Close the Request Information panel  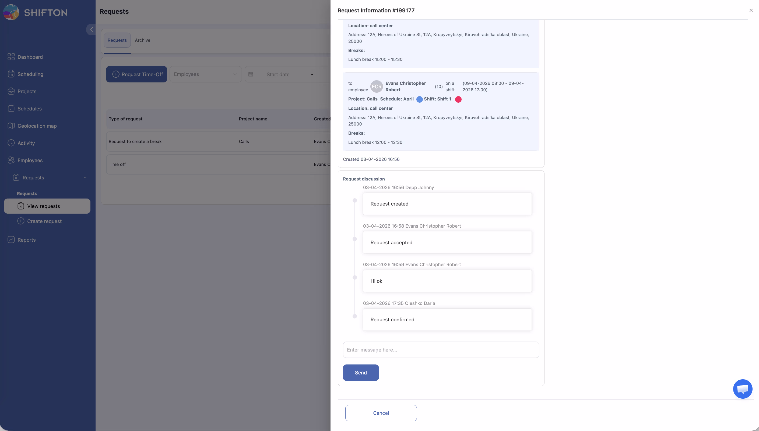coord(751,11)
